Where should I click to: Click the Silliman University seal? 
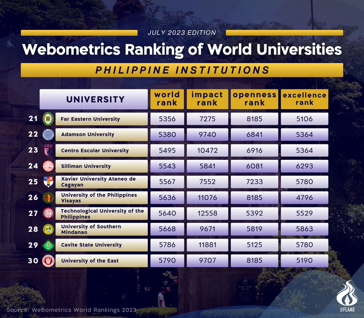(x=48, y=166)
